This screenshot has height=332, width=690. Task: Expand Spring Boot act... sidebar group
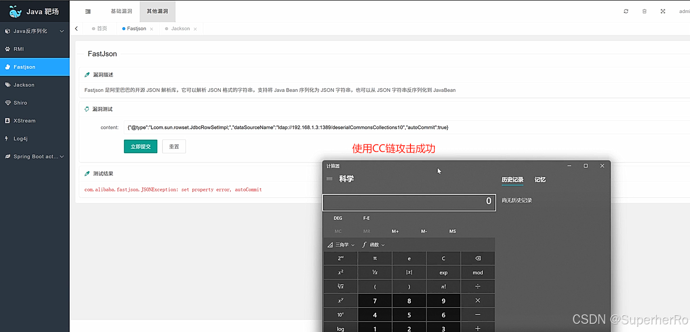tap(34, 157)
